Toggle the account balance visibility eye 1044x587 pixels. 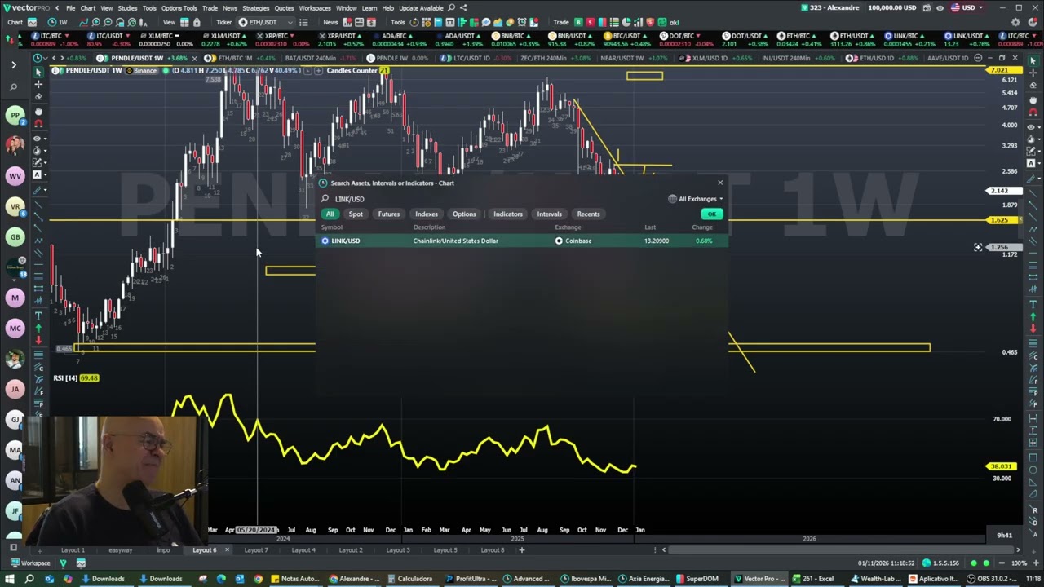click(x=940, y=8)
